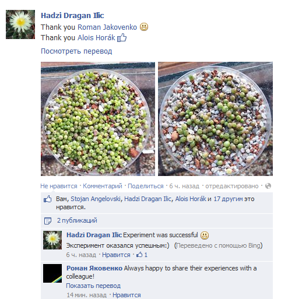Open Roman Jakovenko's tagged profile link

107,27
